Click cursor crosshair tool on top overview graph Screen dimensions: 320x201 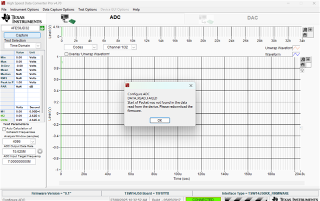click(x=310, y=30)
